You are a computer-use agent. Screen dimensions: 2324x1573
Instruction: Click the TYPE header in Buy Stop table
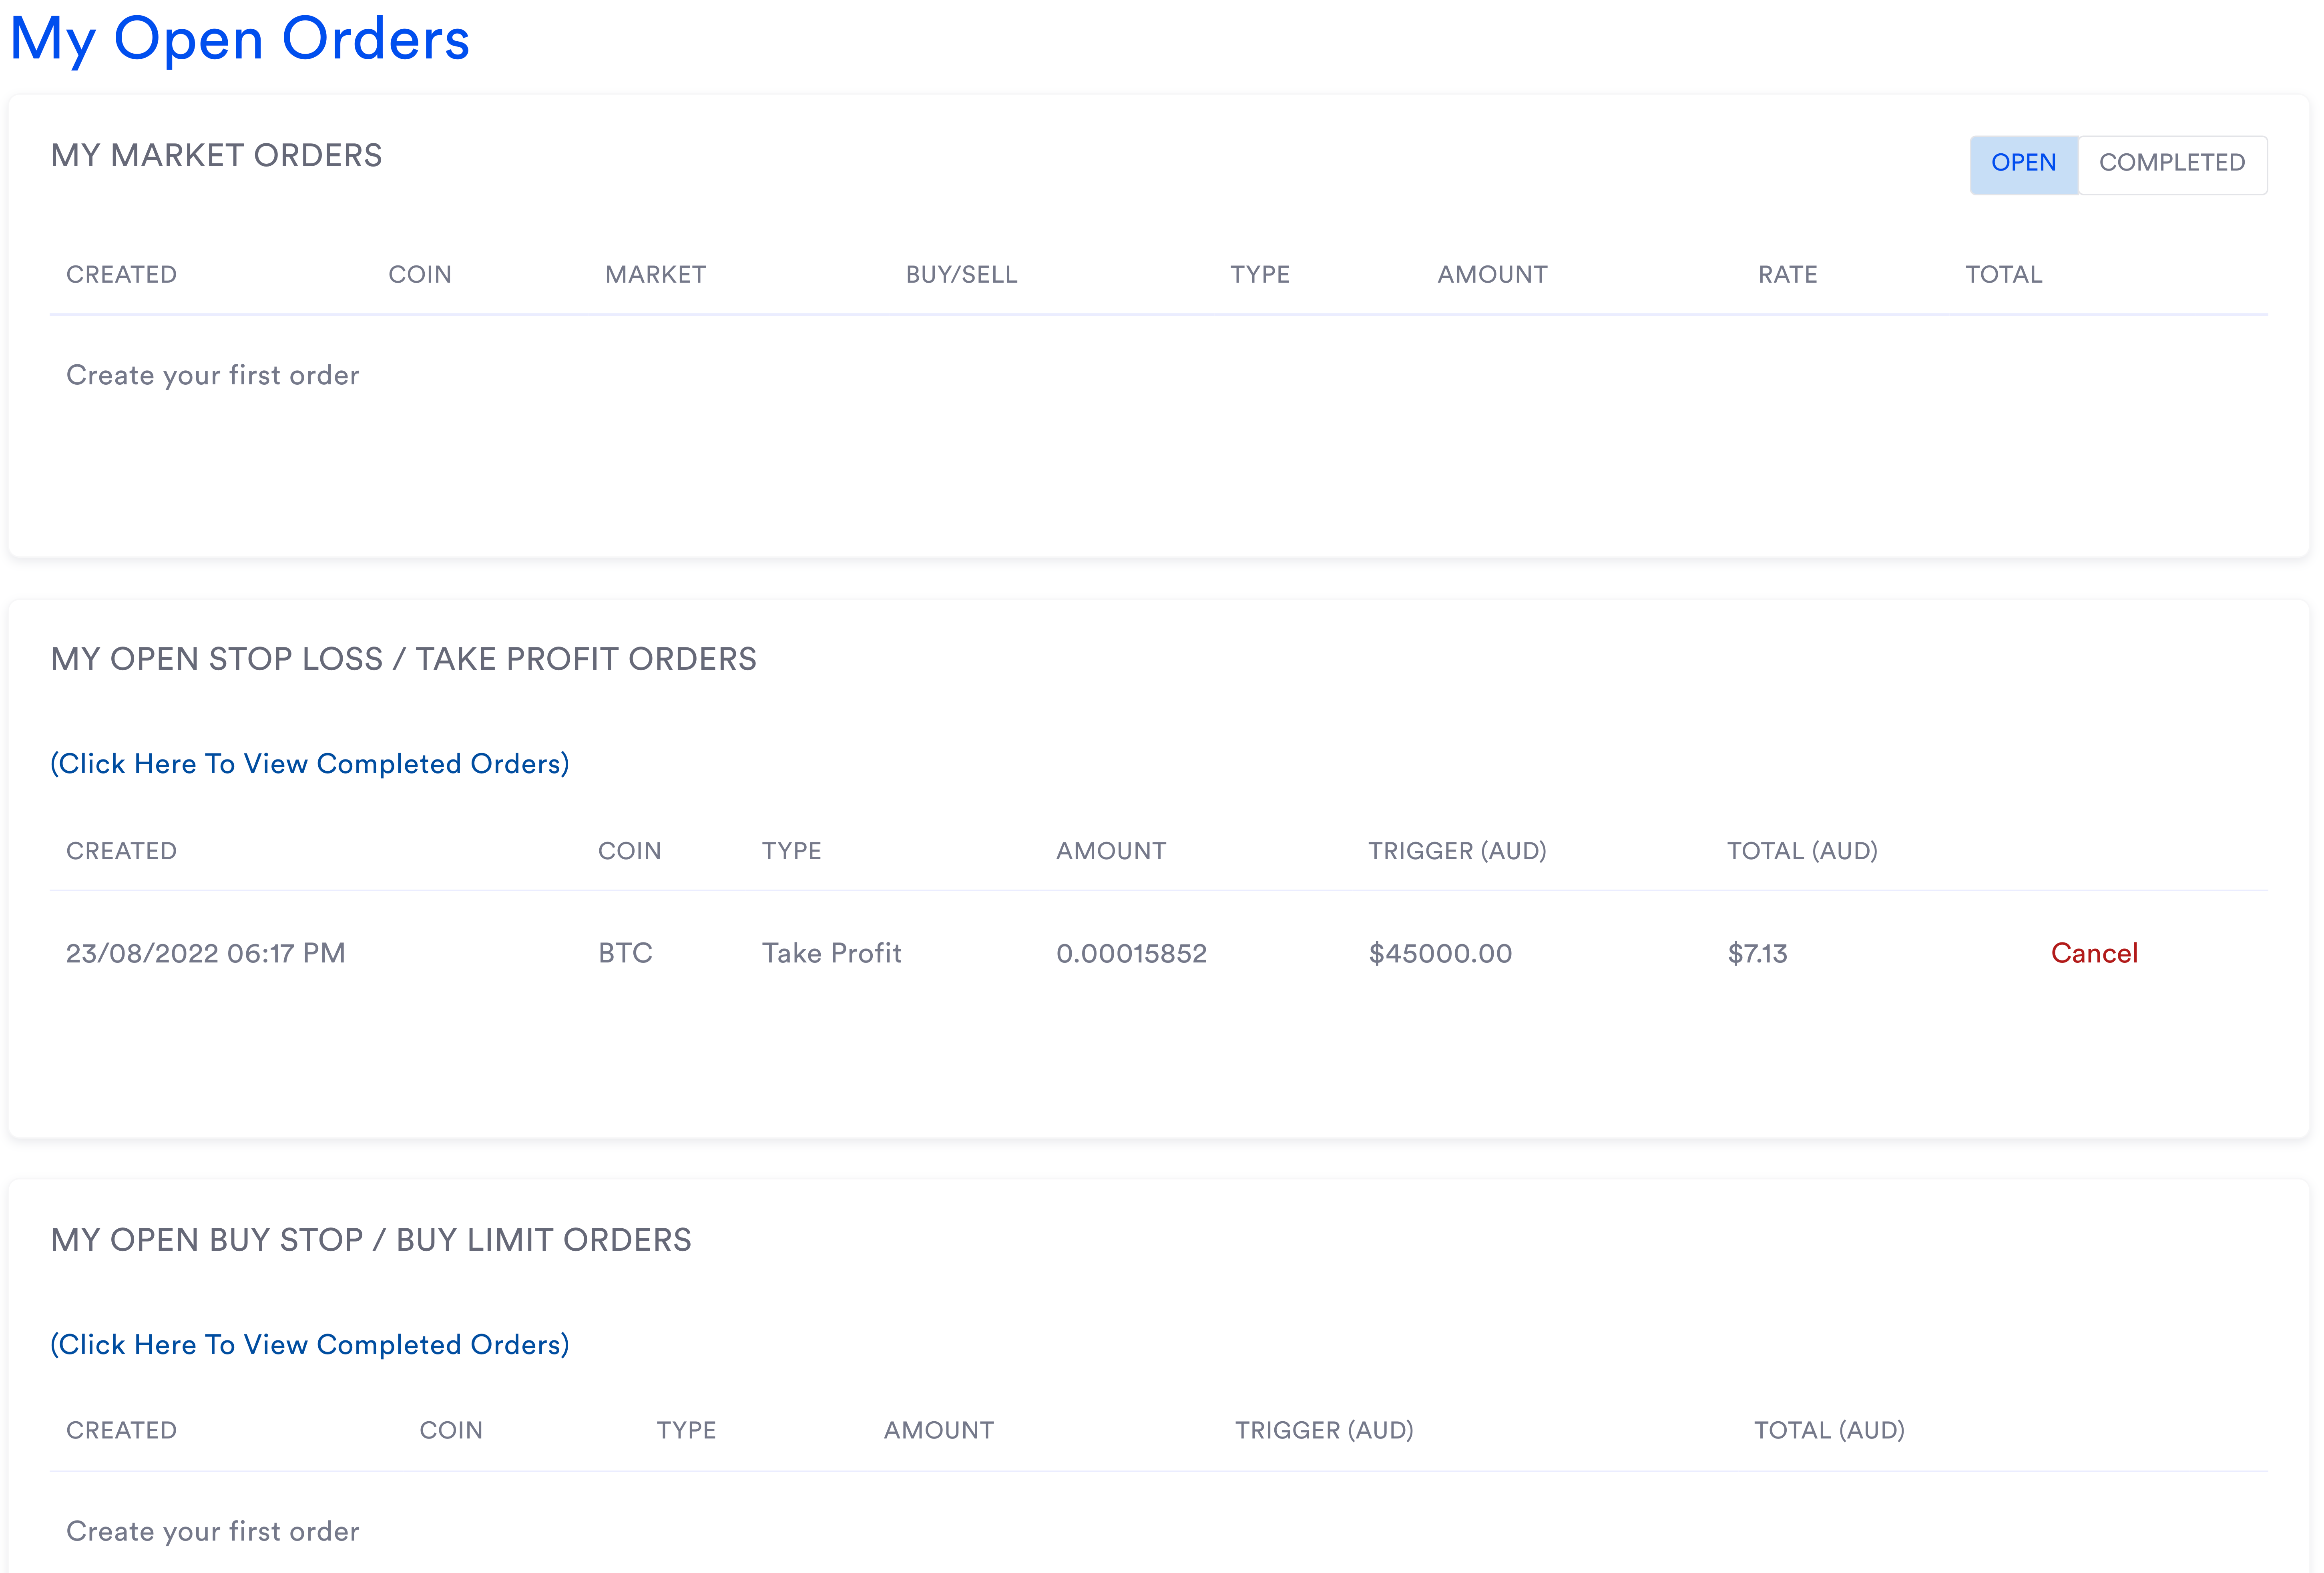[x=687, y=1430]
